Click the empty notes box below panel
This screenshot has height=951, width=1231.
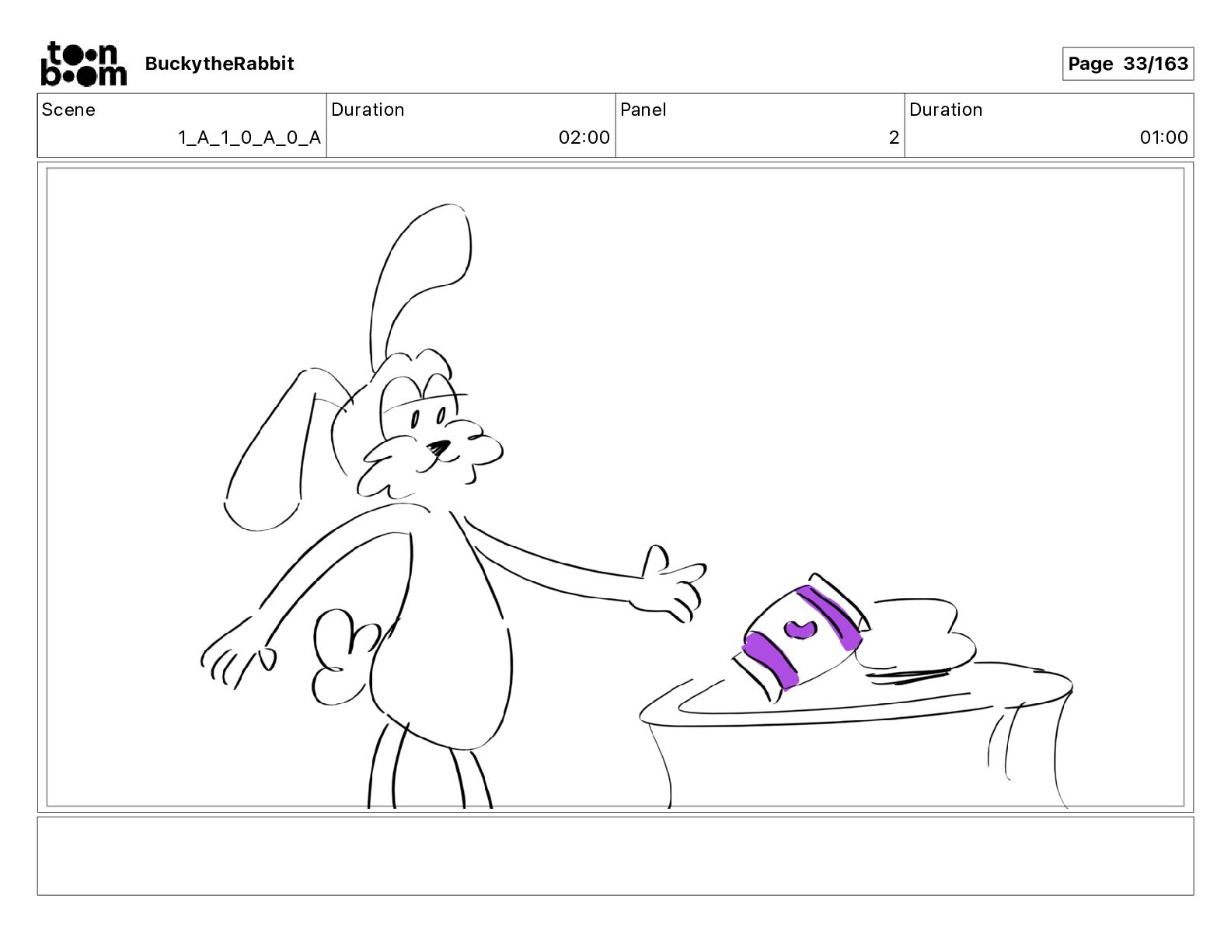click(x=615, y=855)
